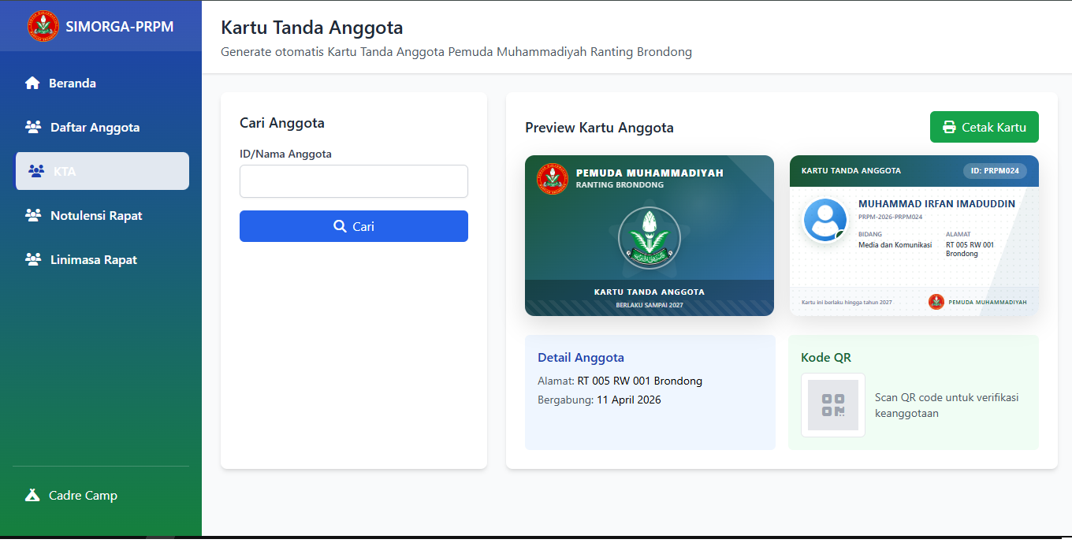Screen dimensions: 1072x543
Task: Click the SIMORGA-PRPM logo in sidebar header
Action: point(43,26)
